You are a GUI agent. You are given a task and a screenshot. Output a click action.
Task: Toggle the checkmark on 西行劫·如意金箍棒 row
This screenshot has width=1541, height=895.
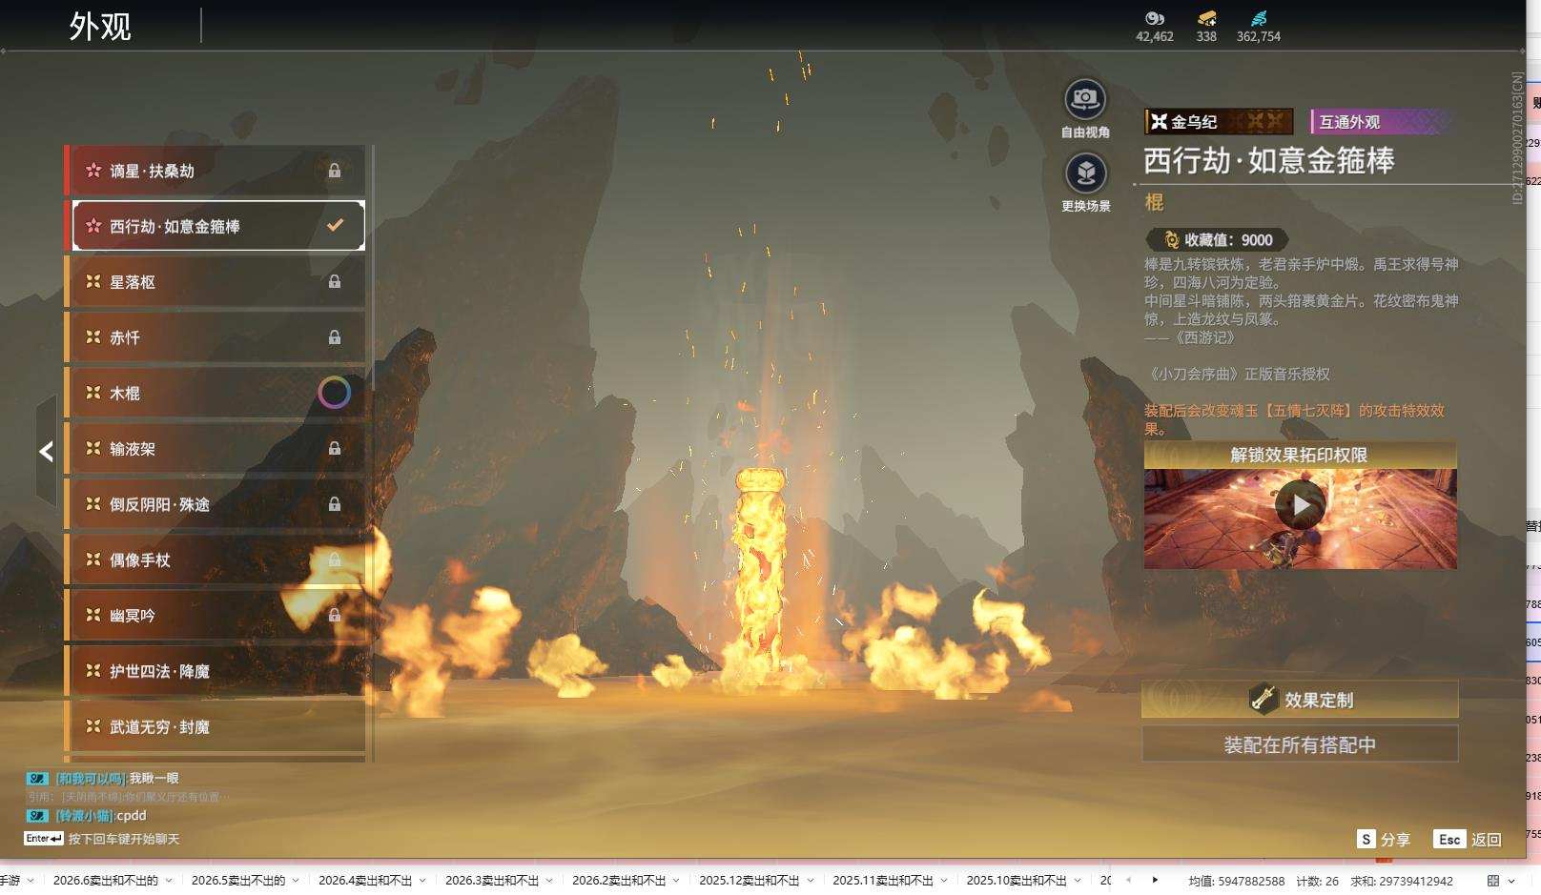pyautogui.click(x=335, y=226)
